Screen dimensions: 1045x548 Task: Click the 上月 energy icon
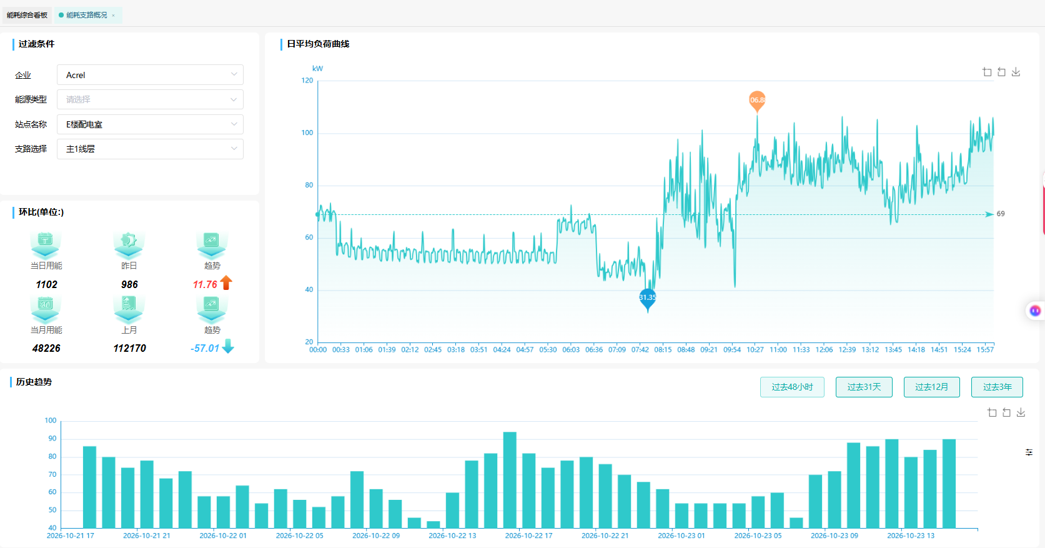[x=129, y=309]
